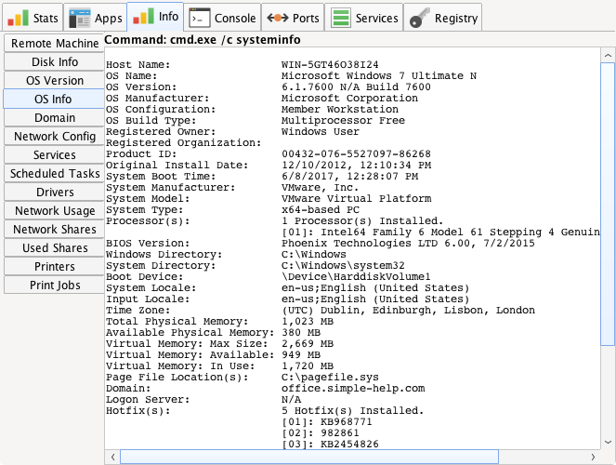Click the Remote Machine button
This screenshot has width=616, height=465.
(54, 43)
